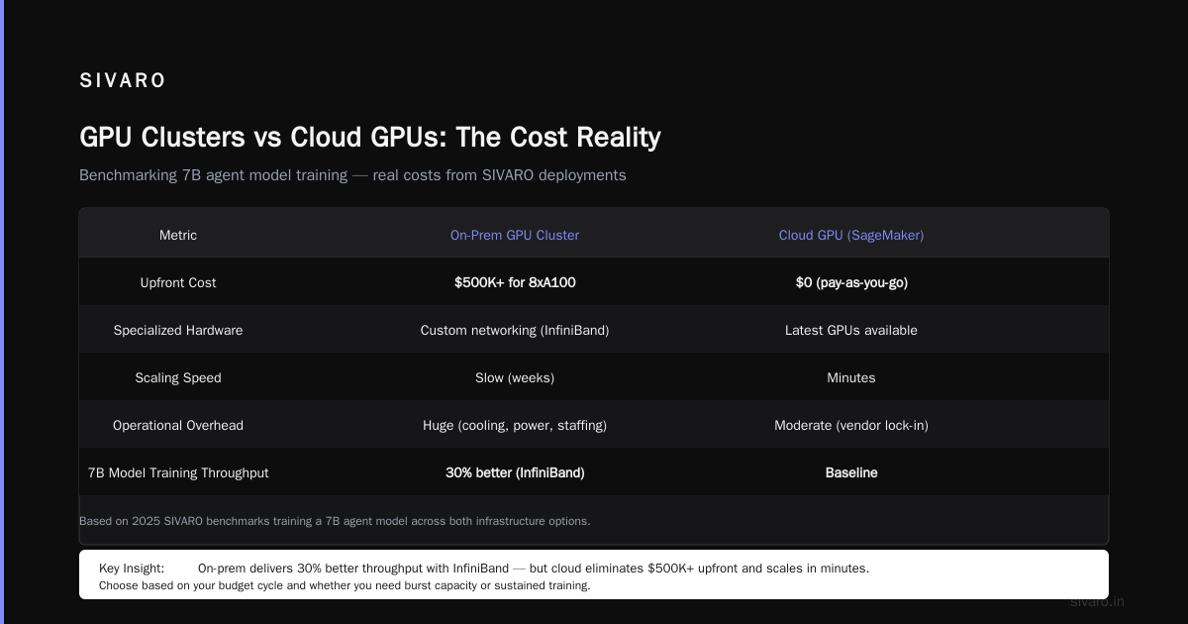Select the title 'GPU Clusters vs Cloud GPUs: The Cost Reality'
This screenshot has width=1188, height=624.
[x=370, y=137]
